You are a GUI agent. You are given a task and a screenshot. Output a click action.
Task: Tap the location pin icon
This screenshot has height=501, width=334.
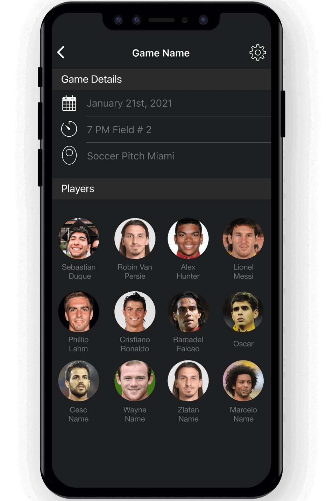69,155
